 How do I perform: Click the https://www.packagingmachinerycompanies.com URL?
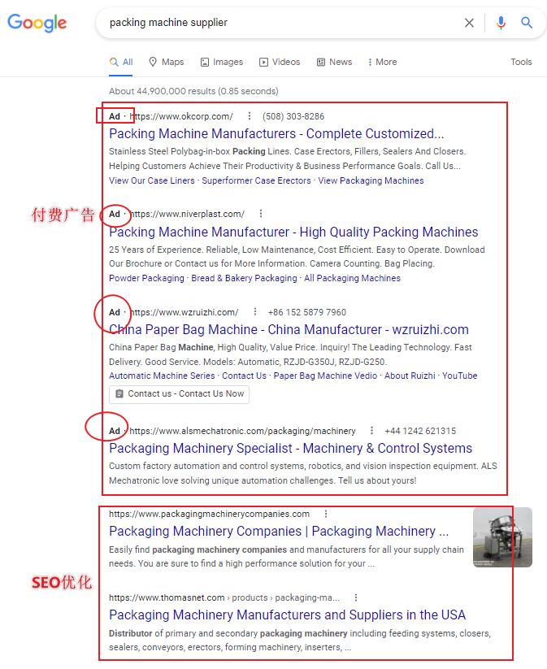click(209, 514)
